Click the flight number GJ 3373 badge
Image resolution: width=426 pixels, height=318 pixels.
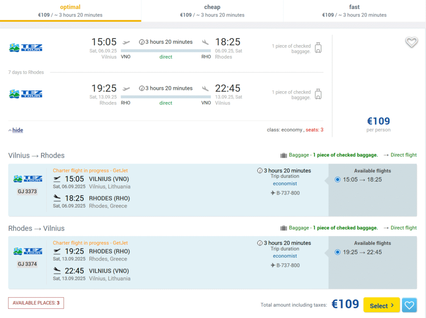click(x=27, y=191)
